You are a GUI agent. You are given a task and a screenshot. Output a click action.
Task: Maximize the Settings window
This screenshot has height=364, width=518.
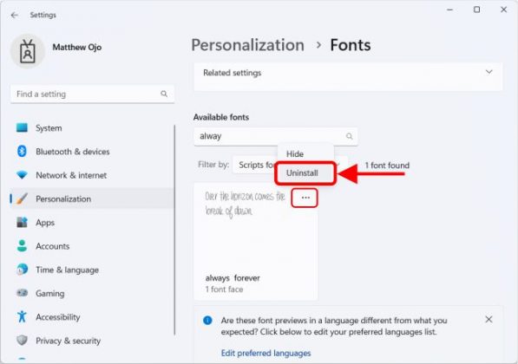click(x=476, y=10)
